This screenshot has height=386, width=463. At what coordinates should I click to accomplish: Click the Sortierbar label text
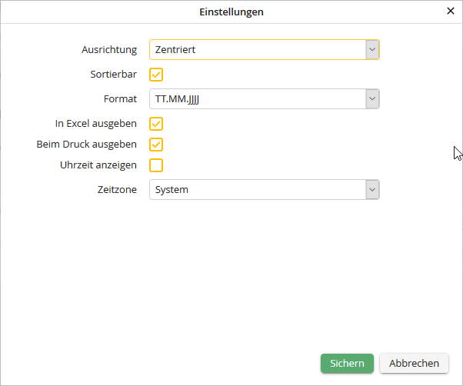pos(113,75)
